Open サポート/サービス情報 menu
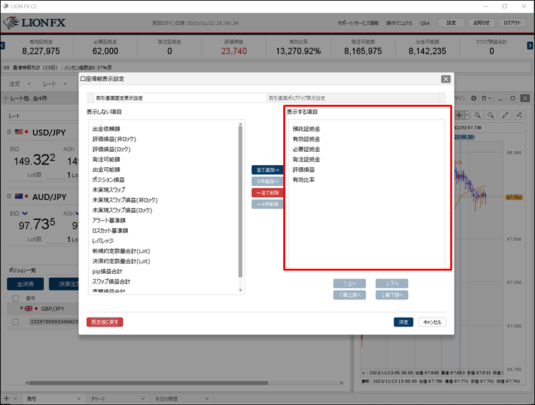This screenshot has height=405, width=535. pos(358,23)
